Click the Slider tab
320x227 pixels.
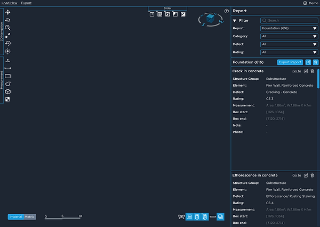[x=167, y=9]
